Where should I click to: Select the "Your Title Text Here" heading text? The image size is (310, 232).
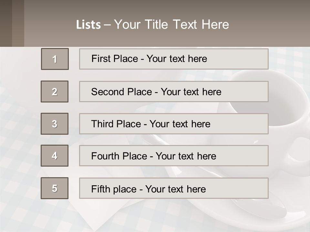pos(171,24)
